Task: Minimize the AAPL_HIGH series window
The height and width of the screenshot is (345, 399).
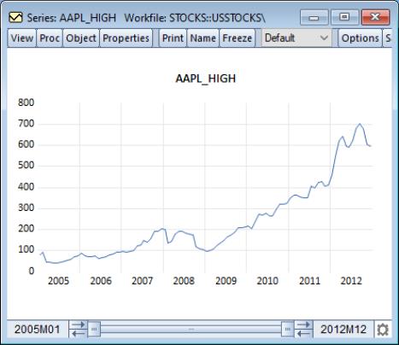Action: [x=314, y=18]
